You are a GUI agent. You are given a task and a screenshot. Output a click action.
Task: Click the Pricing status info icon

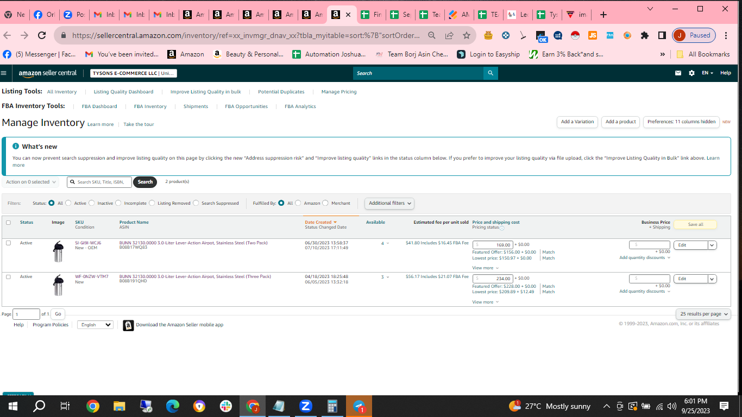click(502, 228)
